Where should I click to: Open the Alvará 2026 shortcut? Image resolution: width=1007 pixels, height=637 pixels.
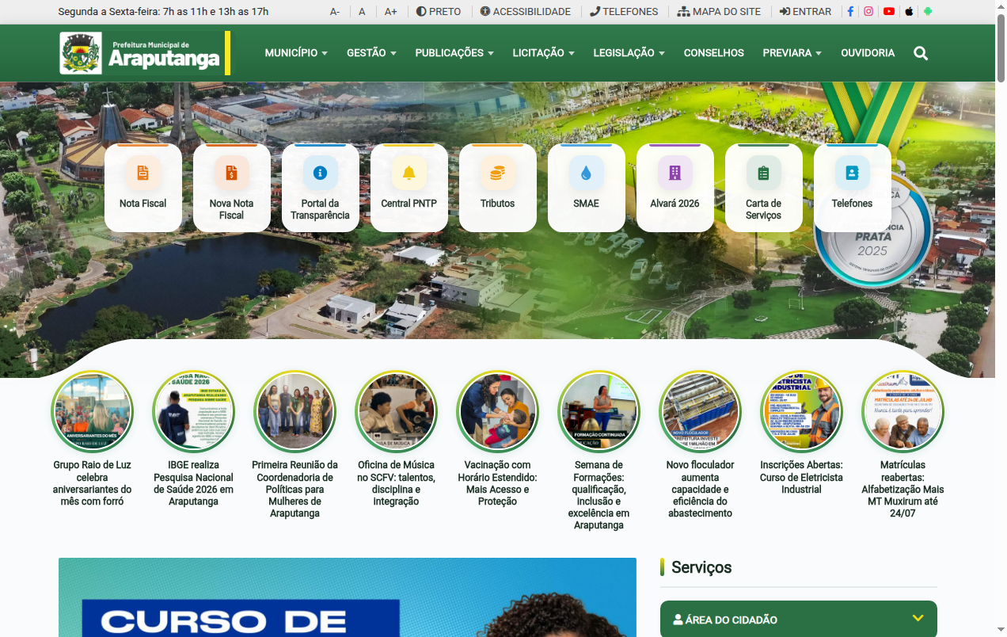674,188
